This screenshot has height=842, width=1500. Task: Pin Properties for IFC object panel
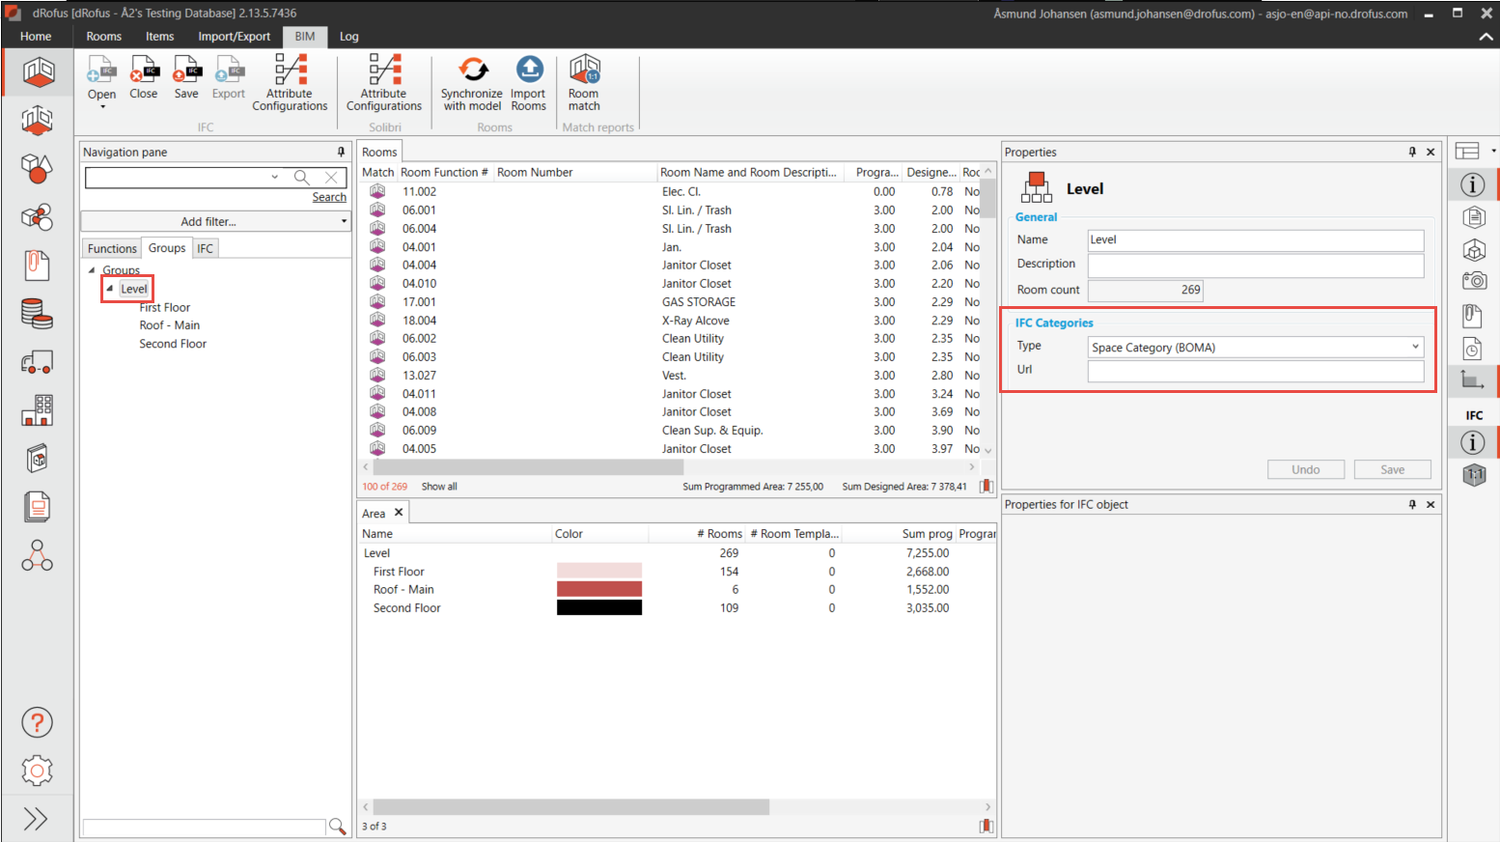click(x=1412, y=504)
